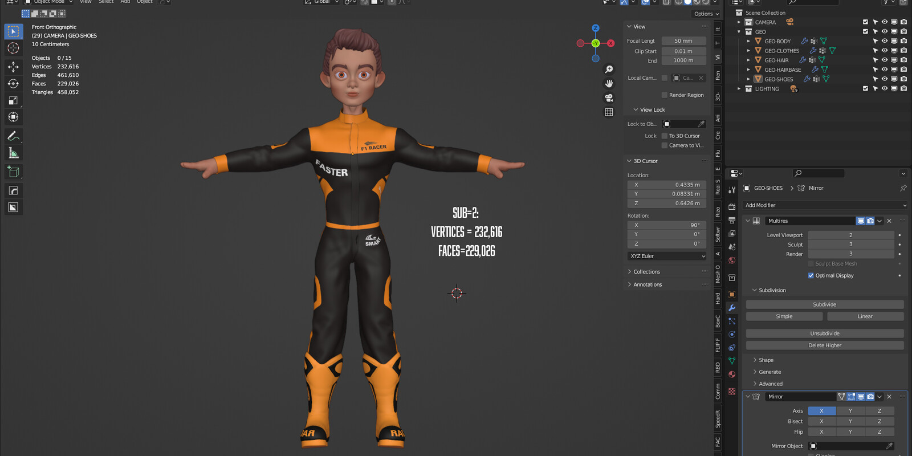912x456 pixels.
Task: Click the Delete Higher button
Action: point(825,345)
